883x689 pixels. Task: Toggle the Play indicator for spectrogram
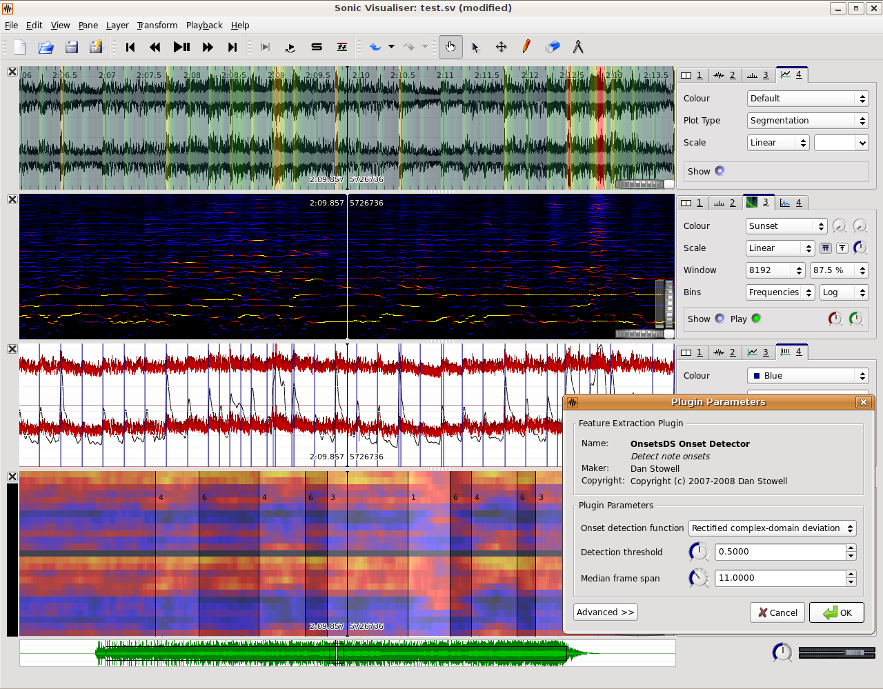(756, 319)
